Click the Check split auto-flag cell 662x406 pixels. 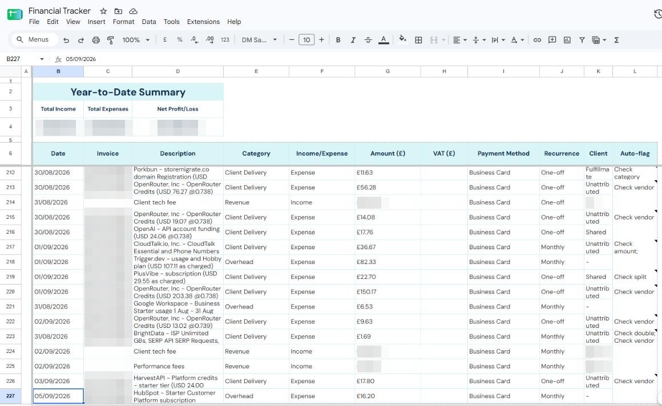coord(635,277)
